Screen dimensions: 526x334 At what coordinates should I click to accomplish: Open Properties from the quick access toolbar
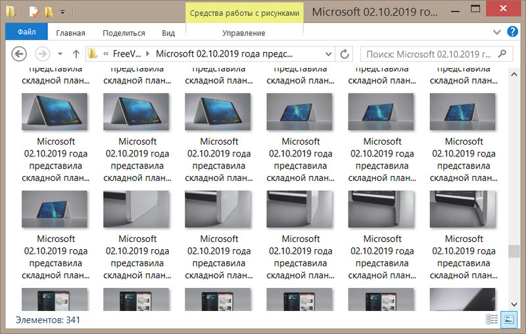pos(34,12)
